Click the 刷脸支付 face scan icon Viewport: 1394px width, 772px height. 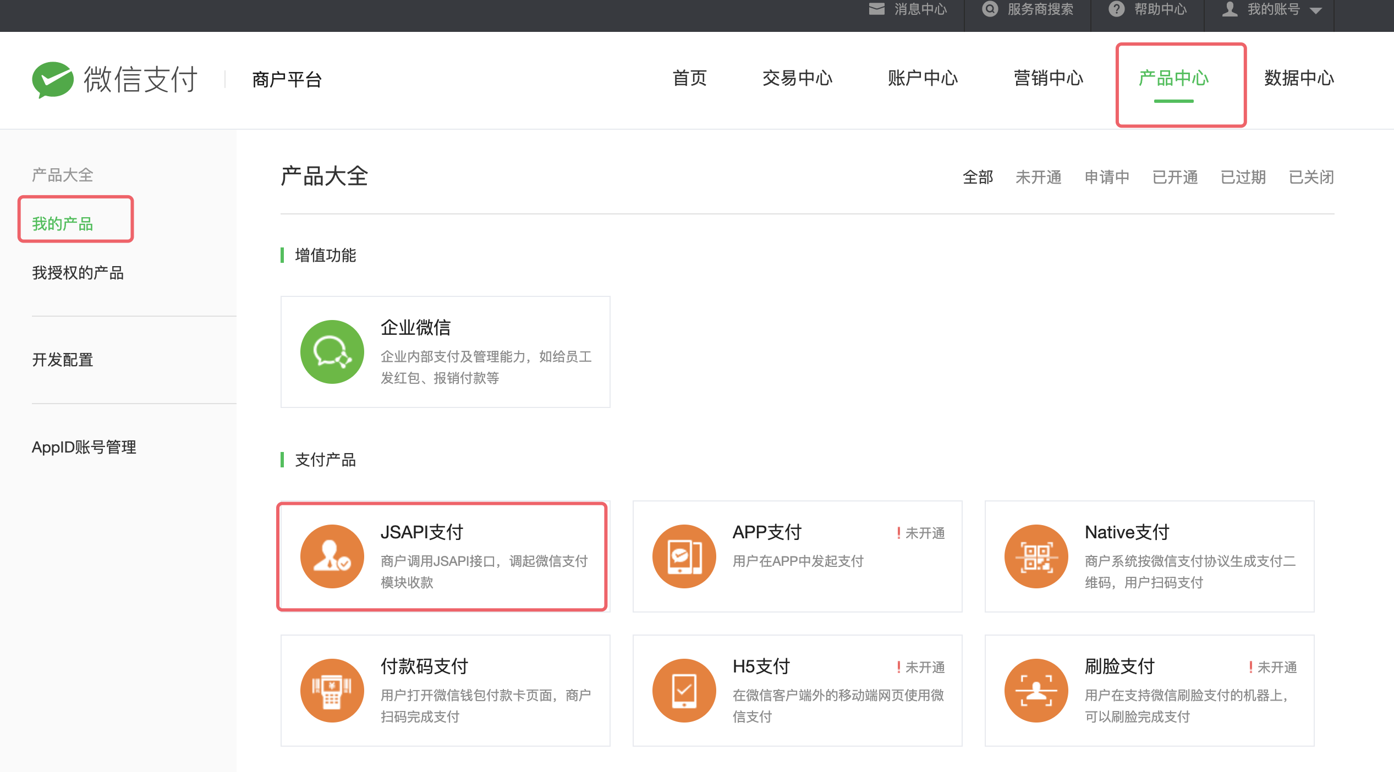(1036, 691)
